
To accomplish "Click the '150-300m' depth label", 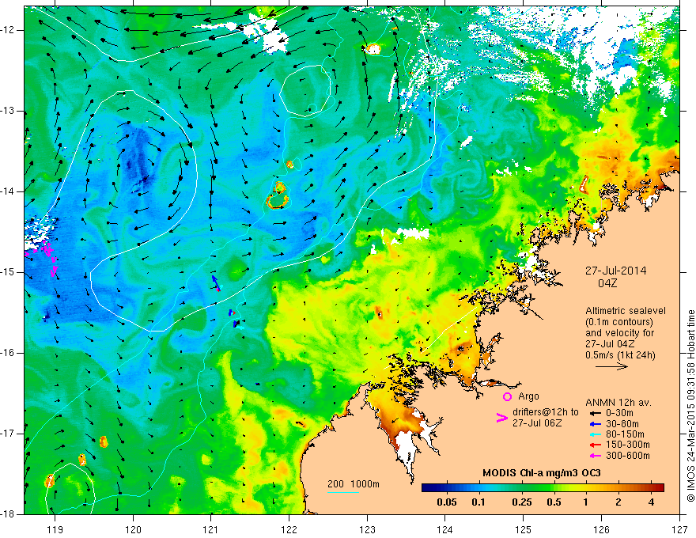I will tap(628, 445).
